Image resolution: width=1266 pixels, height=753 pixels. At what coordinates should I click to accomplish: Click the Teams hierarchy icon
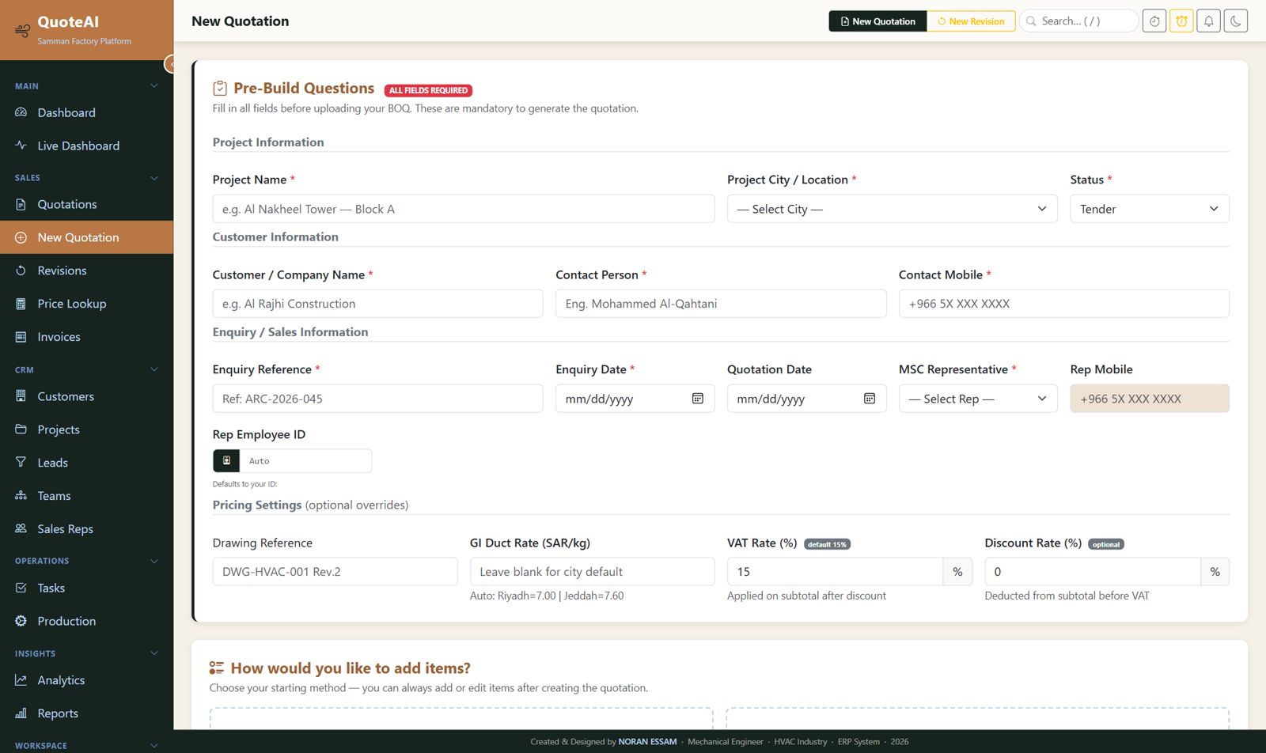21,496
